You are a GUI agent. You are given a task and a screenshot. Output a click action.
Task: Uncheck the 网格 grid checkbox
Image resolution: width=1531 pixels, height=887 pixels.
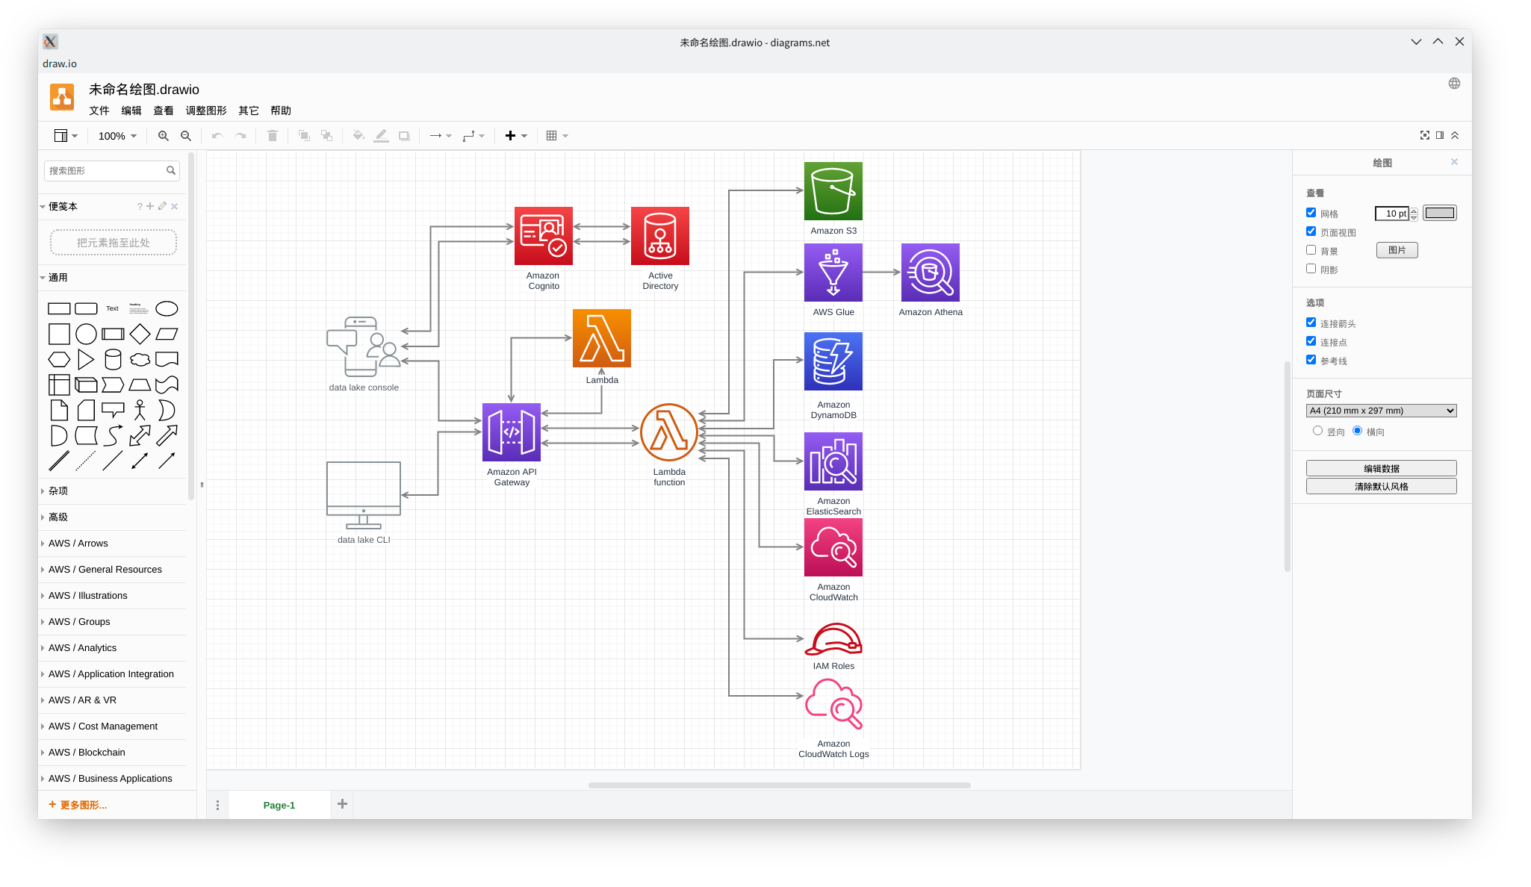(1311, 213)
